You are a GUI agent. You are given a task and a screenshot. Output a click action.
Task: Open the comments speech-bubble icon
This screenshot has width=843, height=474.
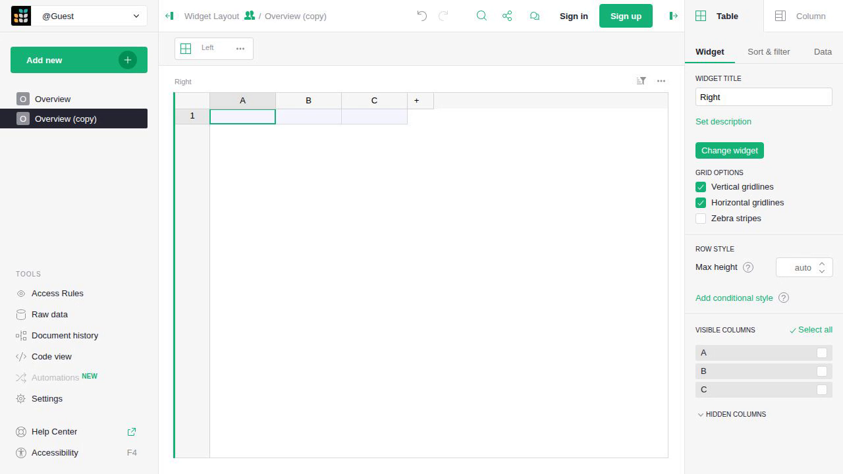click(x=535, y=16)
